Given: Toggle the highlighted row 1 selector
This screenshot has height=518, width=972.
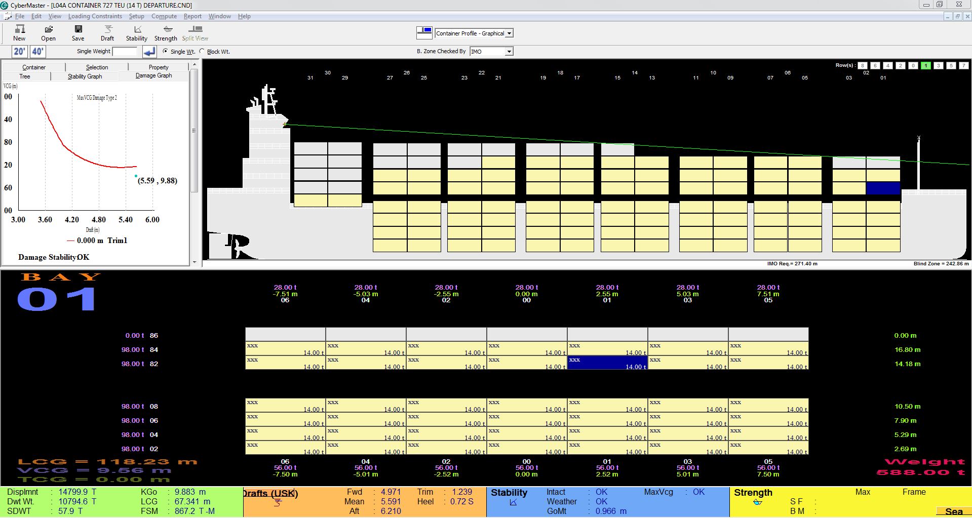Looking at the screenshot, I should point(926,65).
